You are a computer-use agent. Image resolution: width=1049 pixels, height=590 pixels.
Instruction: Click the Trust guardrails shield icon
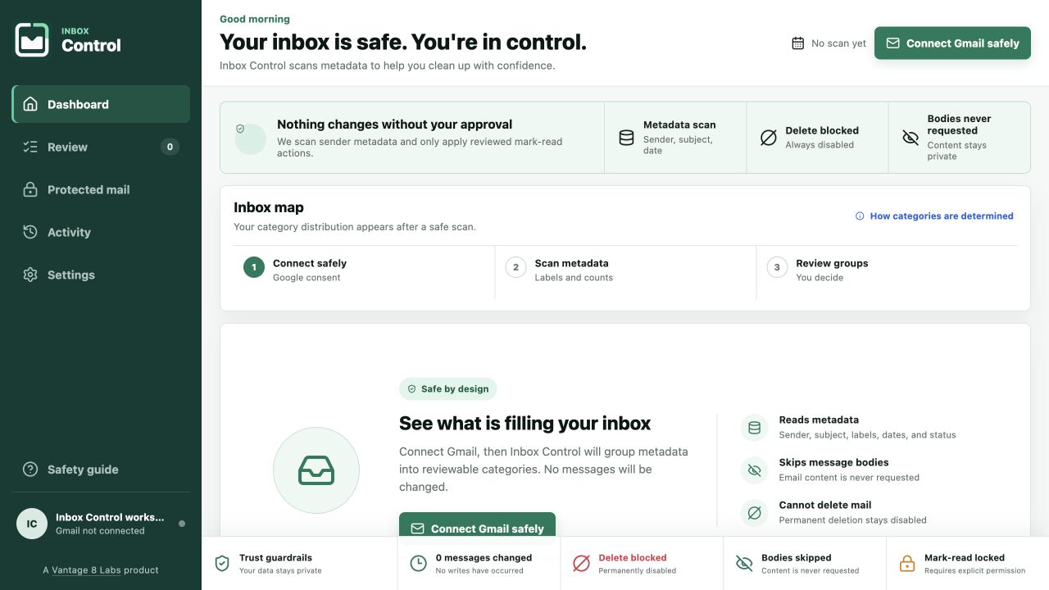[x=222, y=564]
